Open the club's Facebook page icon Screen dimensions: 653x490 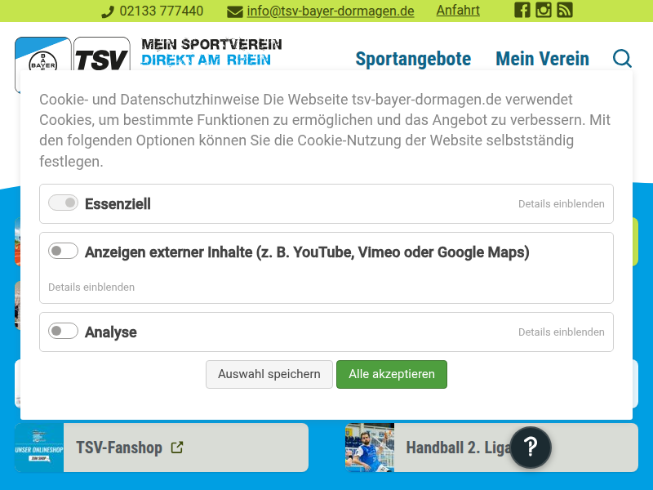coord(522,11)
